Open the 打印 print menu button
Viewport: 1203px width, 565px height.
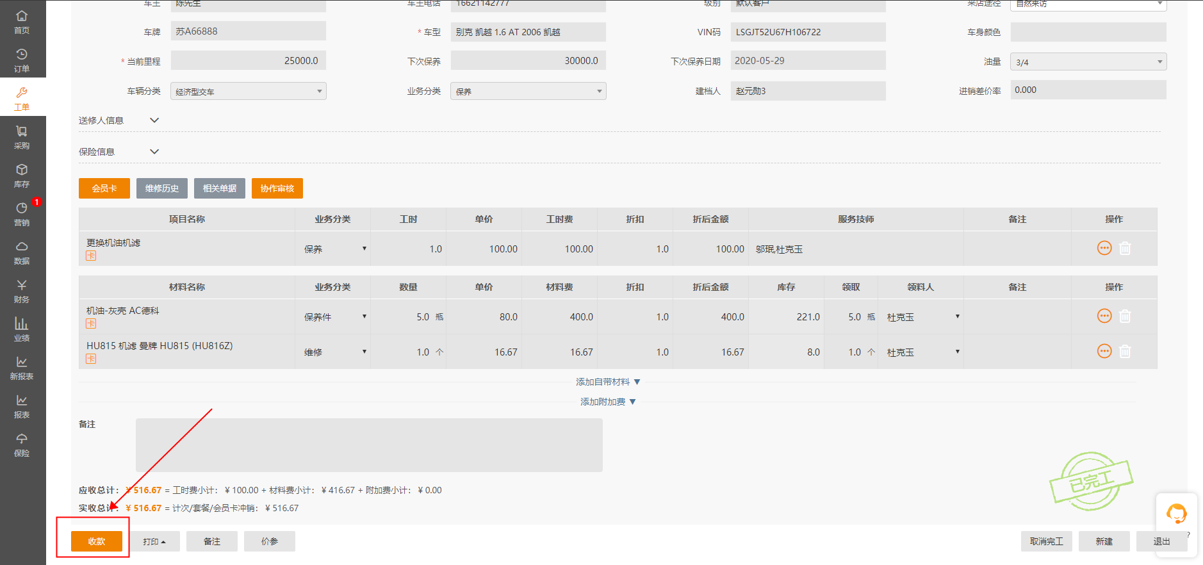point(154,541)
